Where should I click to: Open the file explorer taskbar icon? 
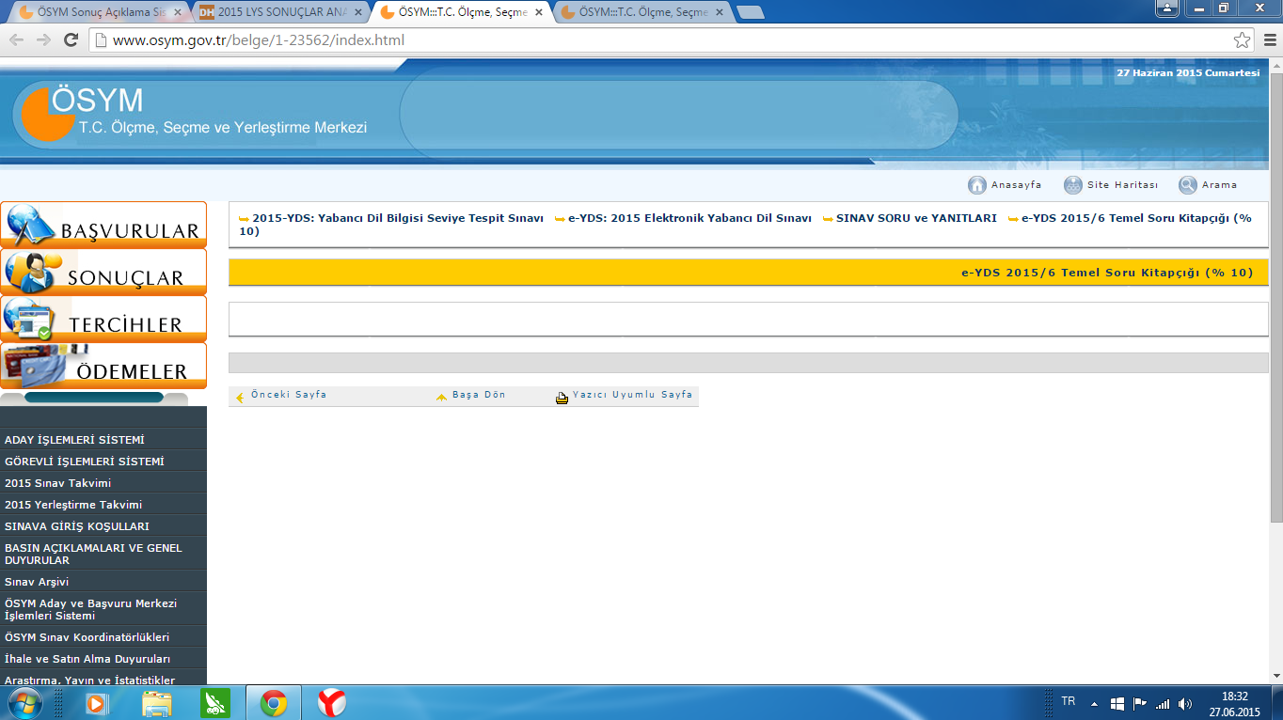click(157, 703)
